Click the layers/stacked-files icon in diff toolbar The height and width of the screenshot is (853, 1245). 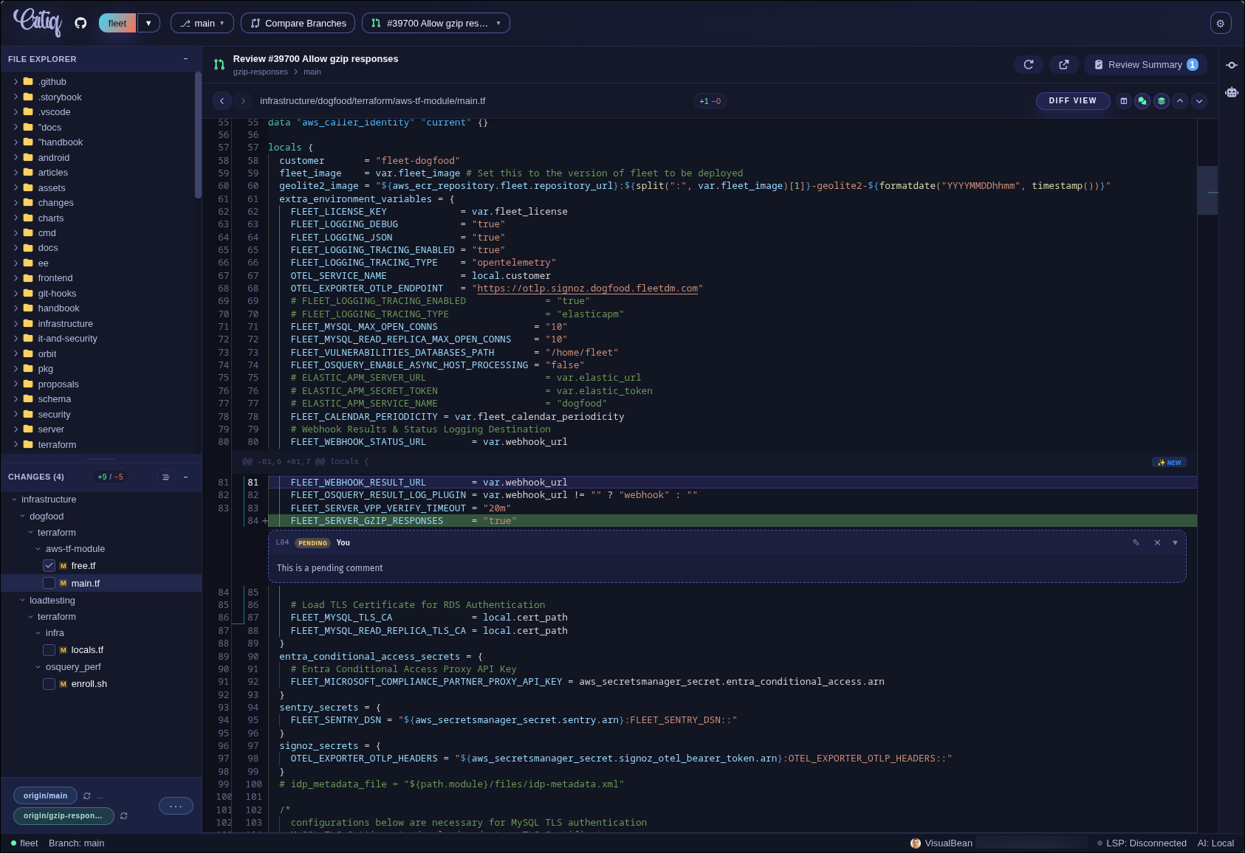point(1160,101)
